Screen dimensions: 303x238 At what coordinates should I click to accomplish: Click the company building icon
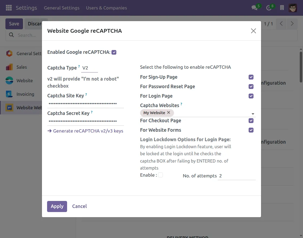click(282, 8)
